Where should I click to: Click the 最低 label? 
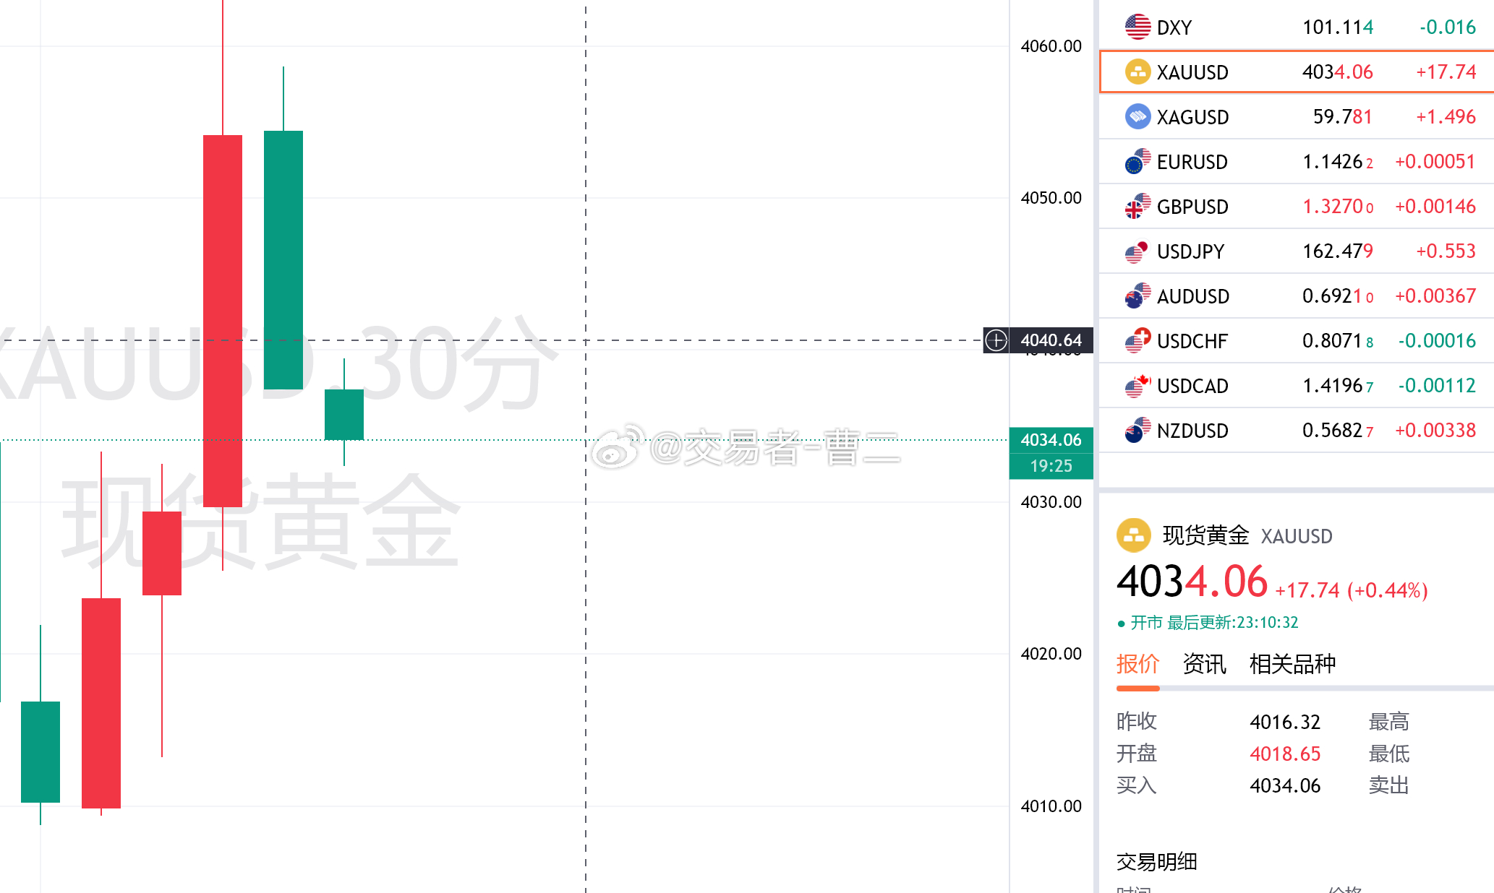pos(1388,754)
